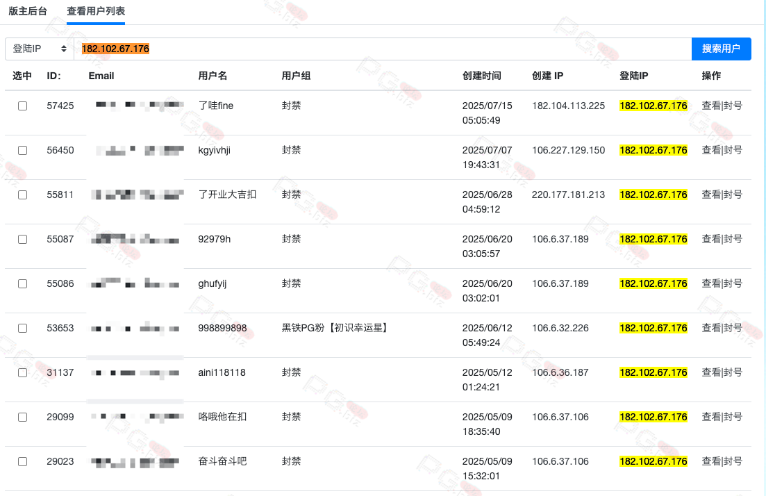Select checkbox for user ID 57425

(22, 106)
